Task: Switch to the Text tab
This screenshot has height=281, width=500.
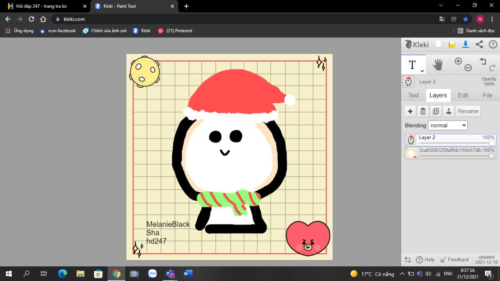Action: 414,95
